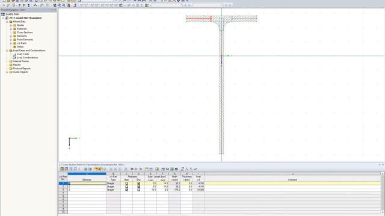Expand the Point Elements folder

11,40
